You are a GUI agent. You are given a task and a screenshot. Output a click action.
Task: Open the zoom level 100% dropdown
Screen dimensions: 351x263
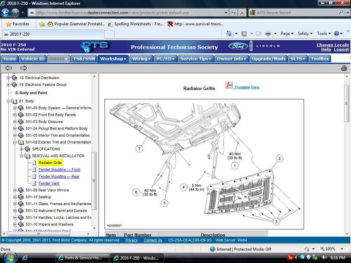(x=342, y=249)
